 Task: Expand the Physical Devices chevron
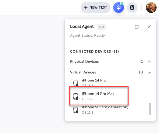click(150, 61)
